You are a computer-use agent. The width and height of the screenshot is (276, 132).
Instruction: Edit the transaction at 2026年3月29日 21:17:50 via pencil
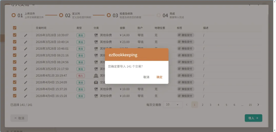point(26,69)
